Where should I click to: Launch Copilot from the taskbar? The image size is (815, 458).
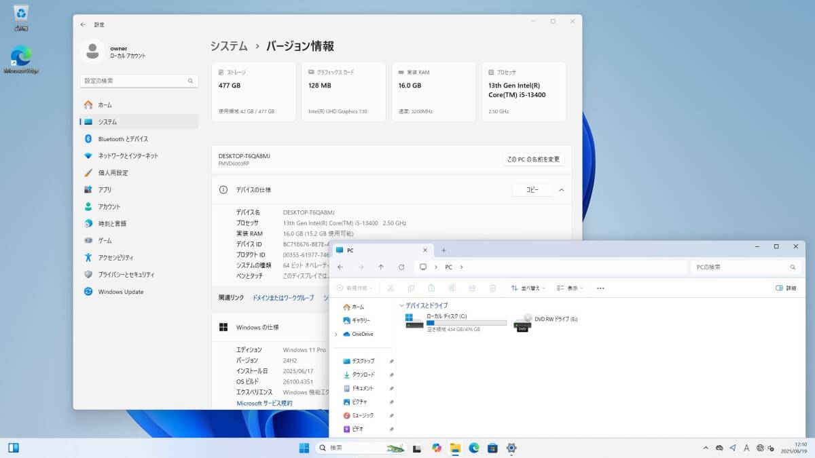point(436,448)
